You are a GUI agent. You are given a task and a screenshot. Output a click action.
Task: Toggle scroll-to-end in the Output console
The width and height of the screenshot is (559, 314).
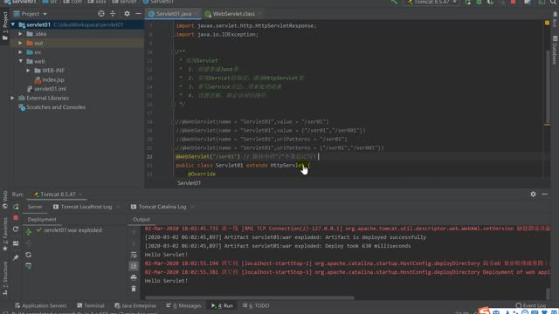[134, 266]
